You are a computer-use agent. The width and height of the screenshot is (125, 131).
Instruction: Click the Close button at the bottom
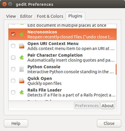tap(109, 123)
